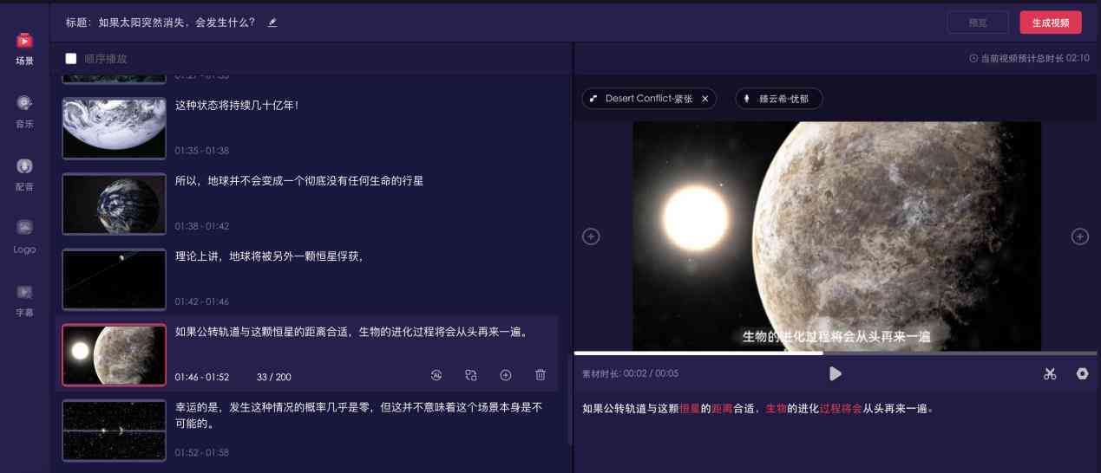Screen dimensions: 1101x473
Task: Click the clock icon beside the total duration
Action: [x=973, y=58]
